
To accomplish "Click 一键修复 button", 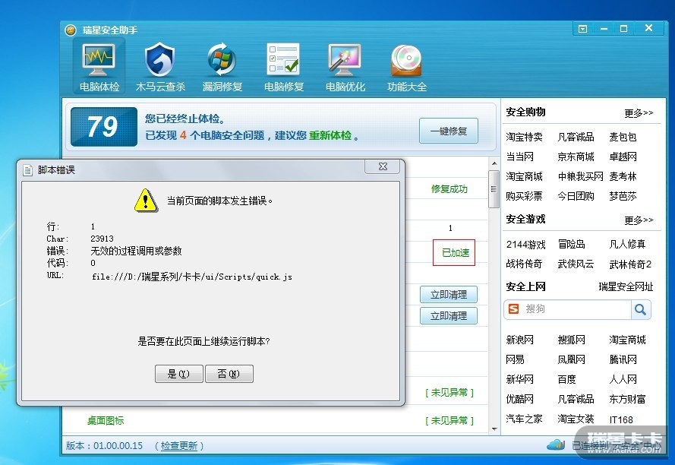I will click(x=449, y=131).
